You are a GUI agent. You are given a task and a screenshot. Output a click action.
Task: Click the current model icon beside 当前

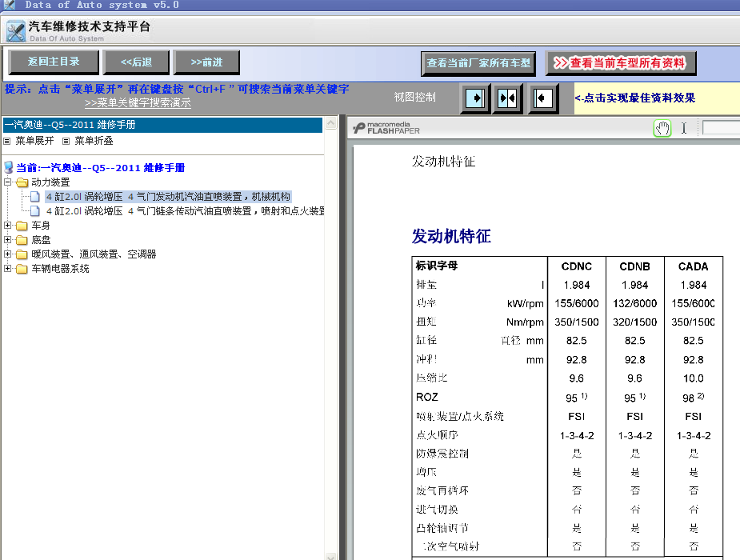9,167
